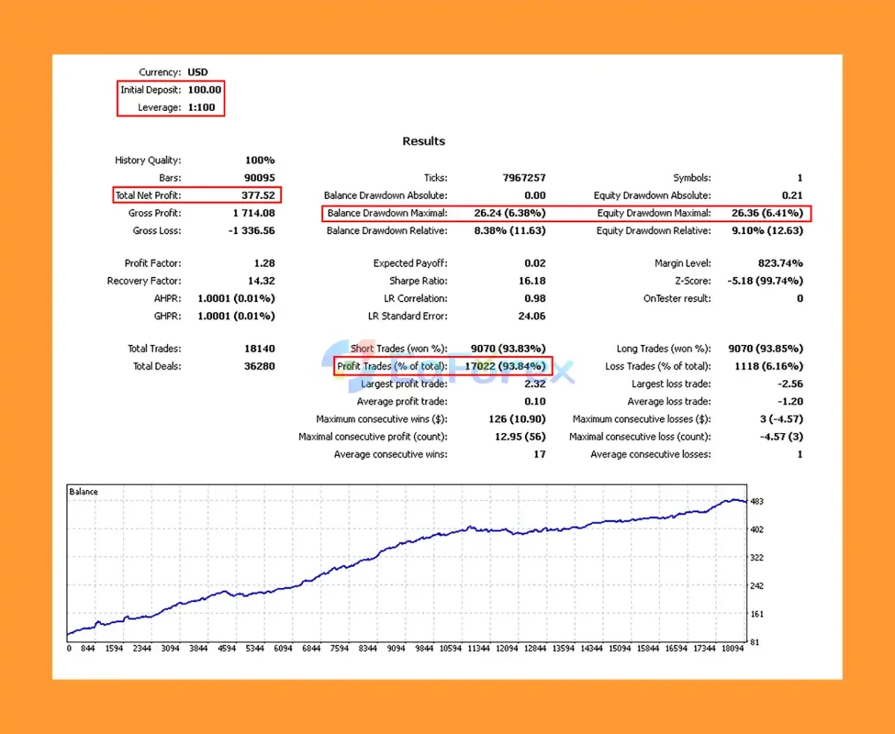Select Short Trades value 9070 (93.83%)
Image resolution: width=895 pixels, height=734 pixels.
click(509, 349)
